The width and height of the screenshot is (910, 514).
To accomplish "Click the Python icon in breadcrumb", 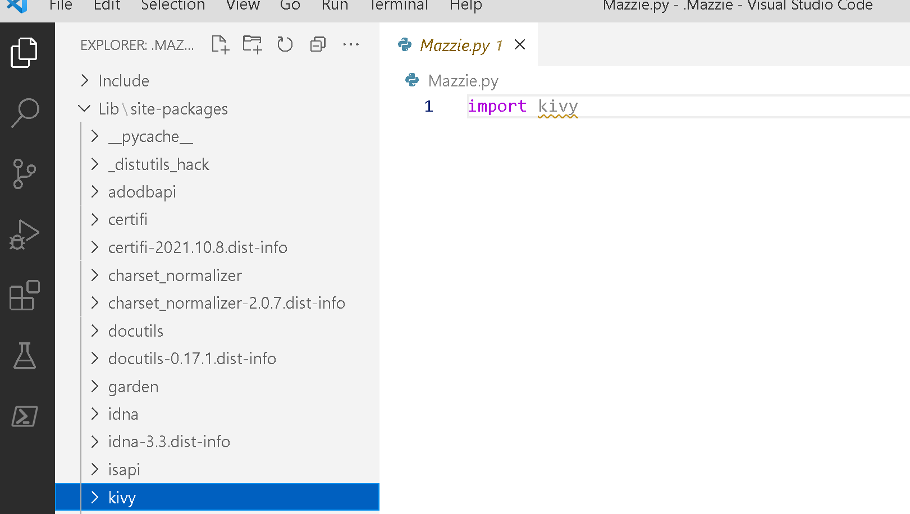I will pos(412,80).
